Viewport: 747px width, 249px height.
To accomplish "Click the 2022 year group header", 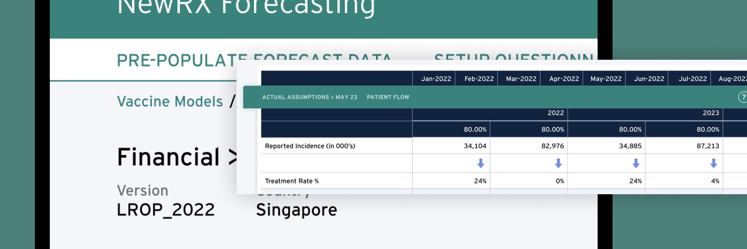I will 490,114.
